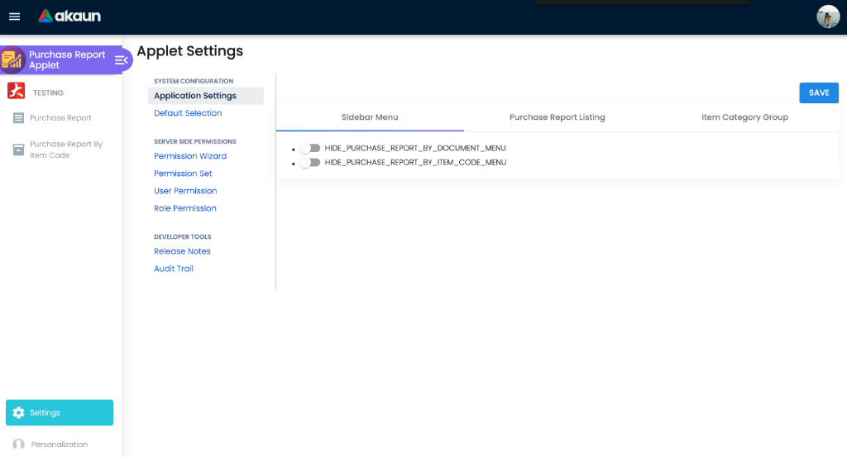Click the Personalization person icon
Image resolution: width=847 pixels, height=457 pixels.
point(18,444)
